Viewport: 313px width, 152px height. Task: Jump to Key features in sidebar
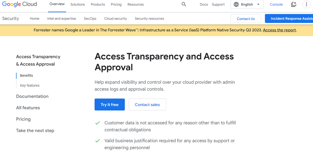(x=30, y=85)
